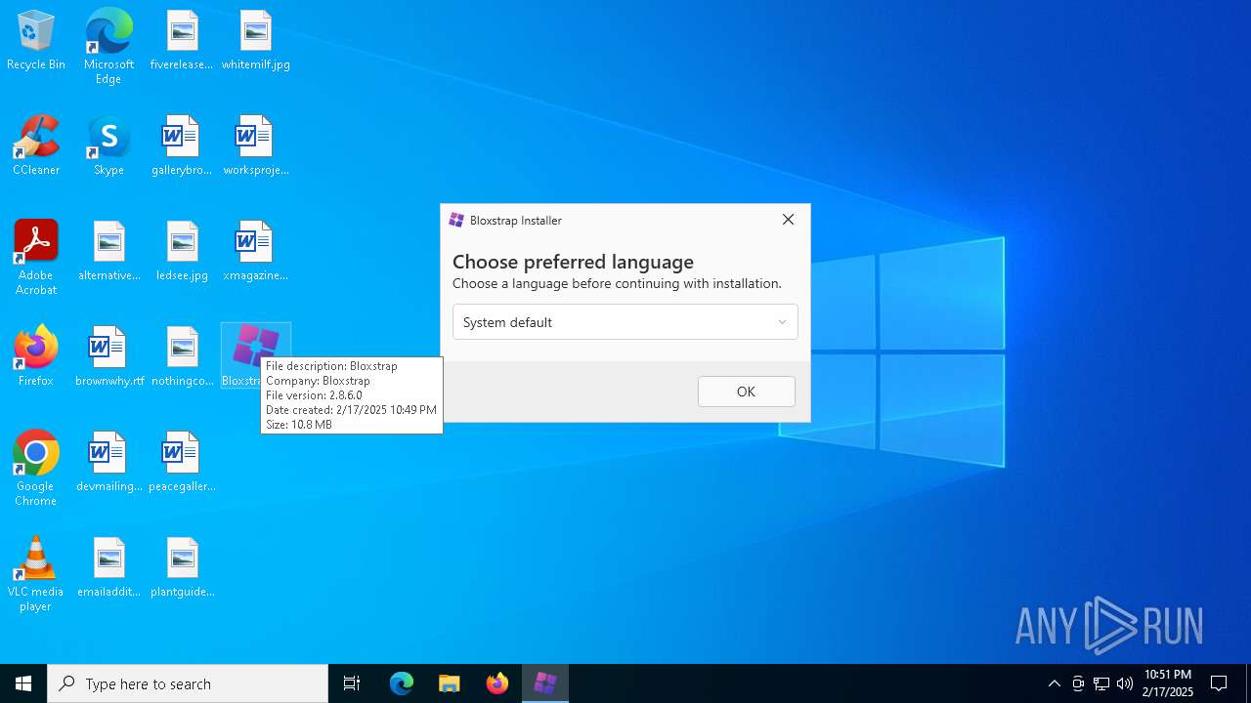The width and height of the screenshot is (1251, 703).
Task: Select the plantguide image file icon
Action: click(182, 567)
